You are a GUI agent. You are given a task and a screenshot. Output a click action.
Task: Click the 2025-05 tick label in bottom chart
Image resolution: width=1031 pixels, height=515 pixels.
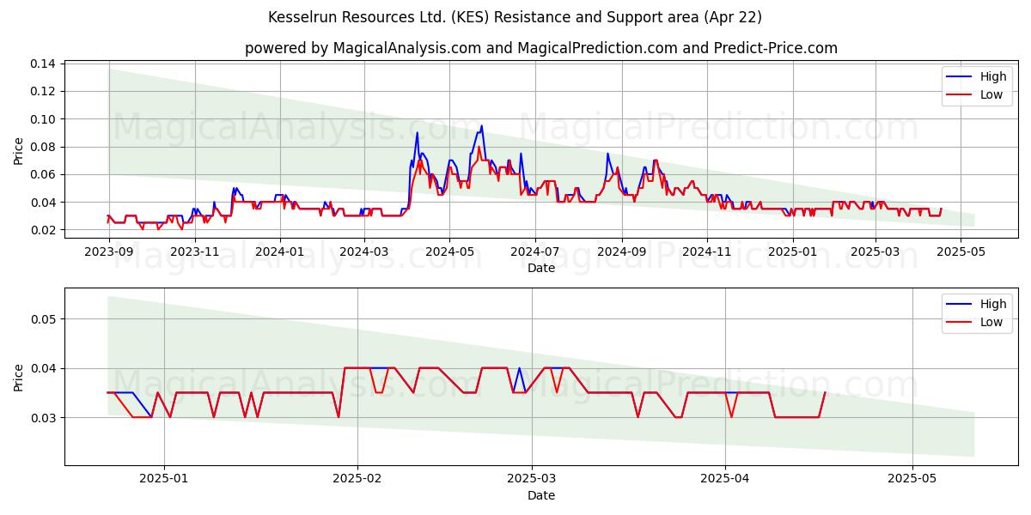tap(912, 479)
